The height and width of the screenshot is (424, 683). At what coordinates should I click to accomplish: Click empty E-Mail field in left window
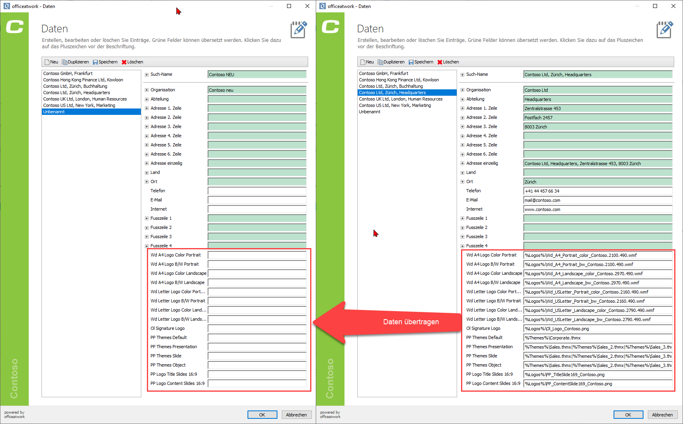tap(257, 200)
